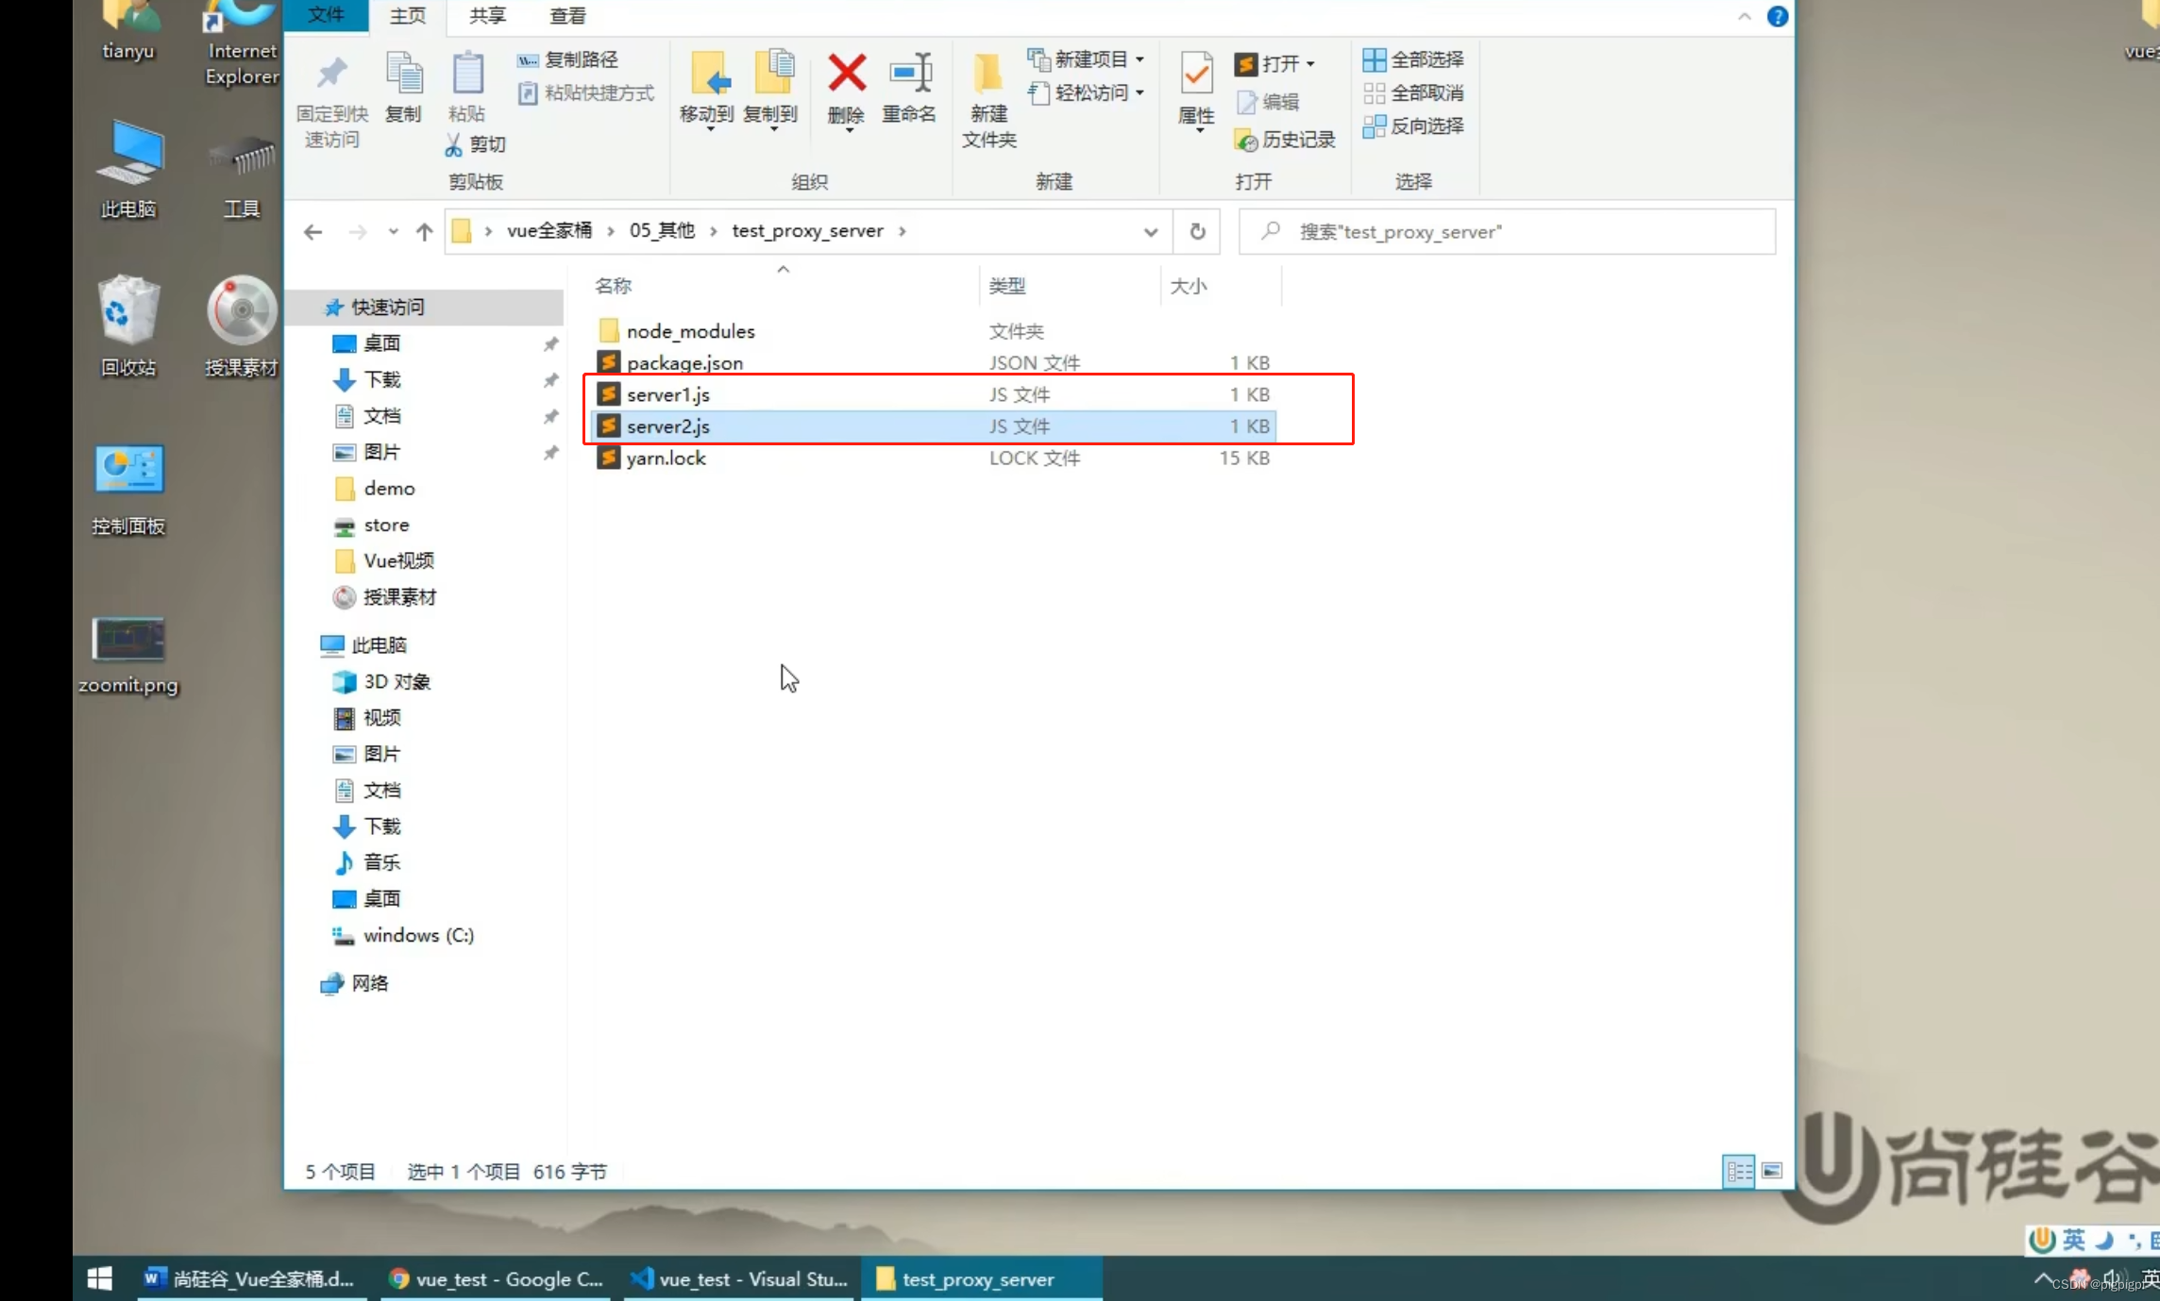The image size is (2160, 1301).
Task: Click vue全家桶 in the address path
Action: pos(549,231)
